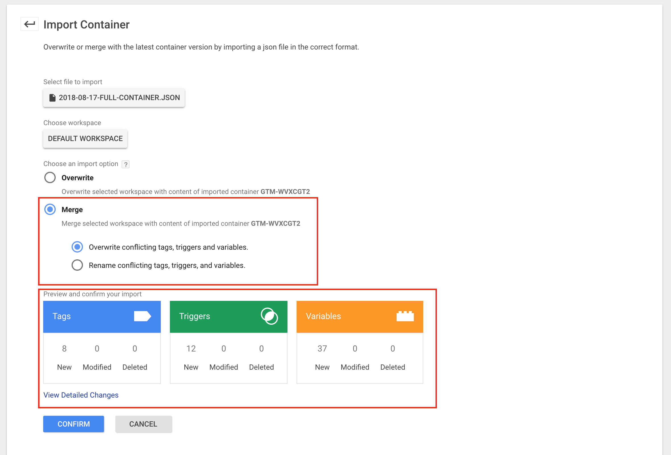
Task: Open file chooser 2018-08-17-FULL-CONTAINER.JSON
Action: (x=114, y=98)
